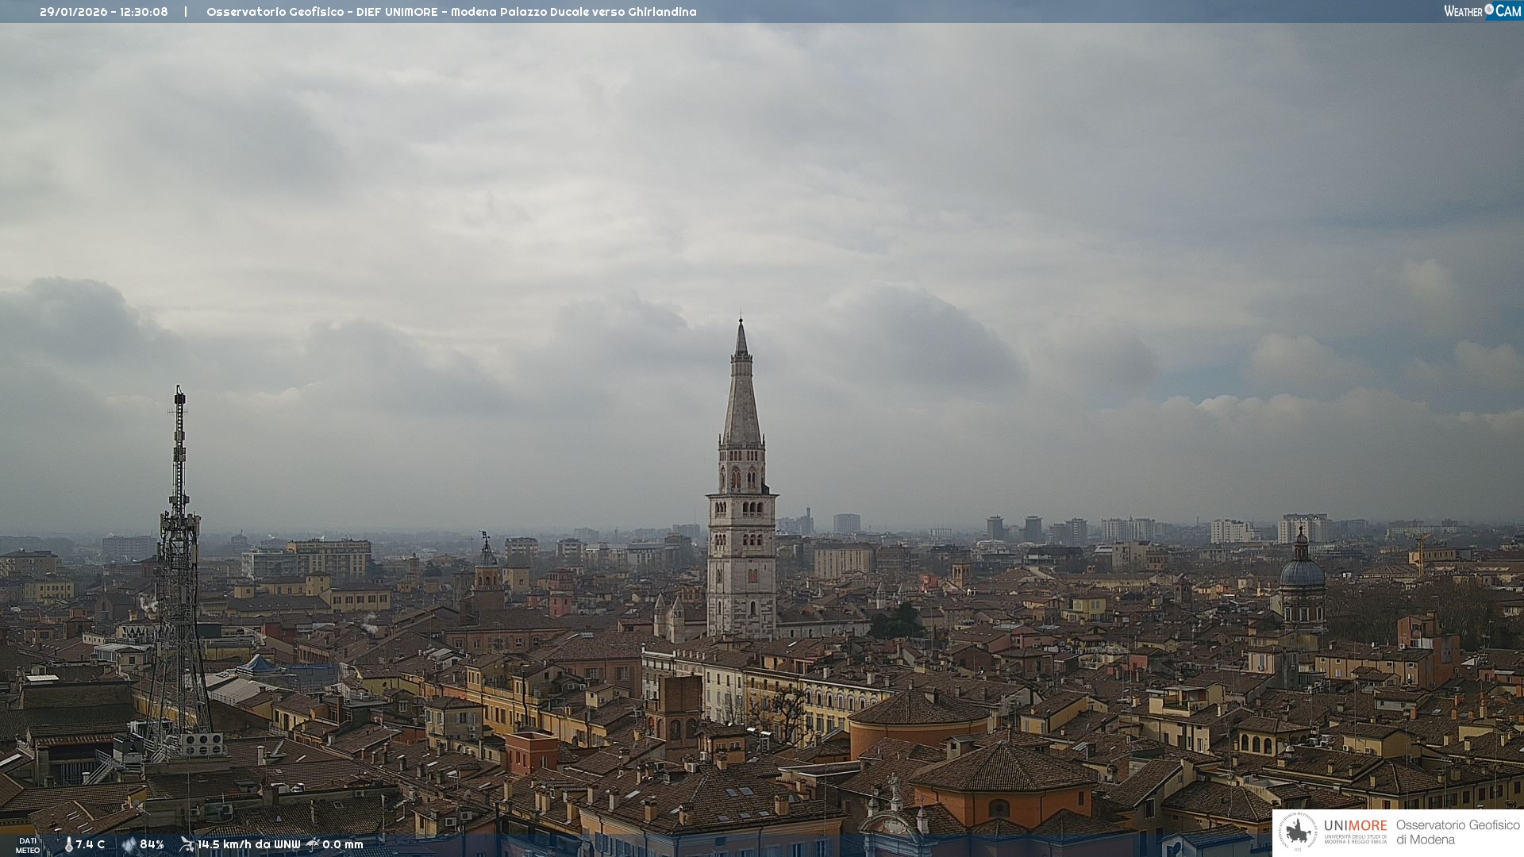Click the 7.4 C temperature reading

(x=90, y=844)
